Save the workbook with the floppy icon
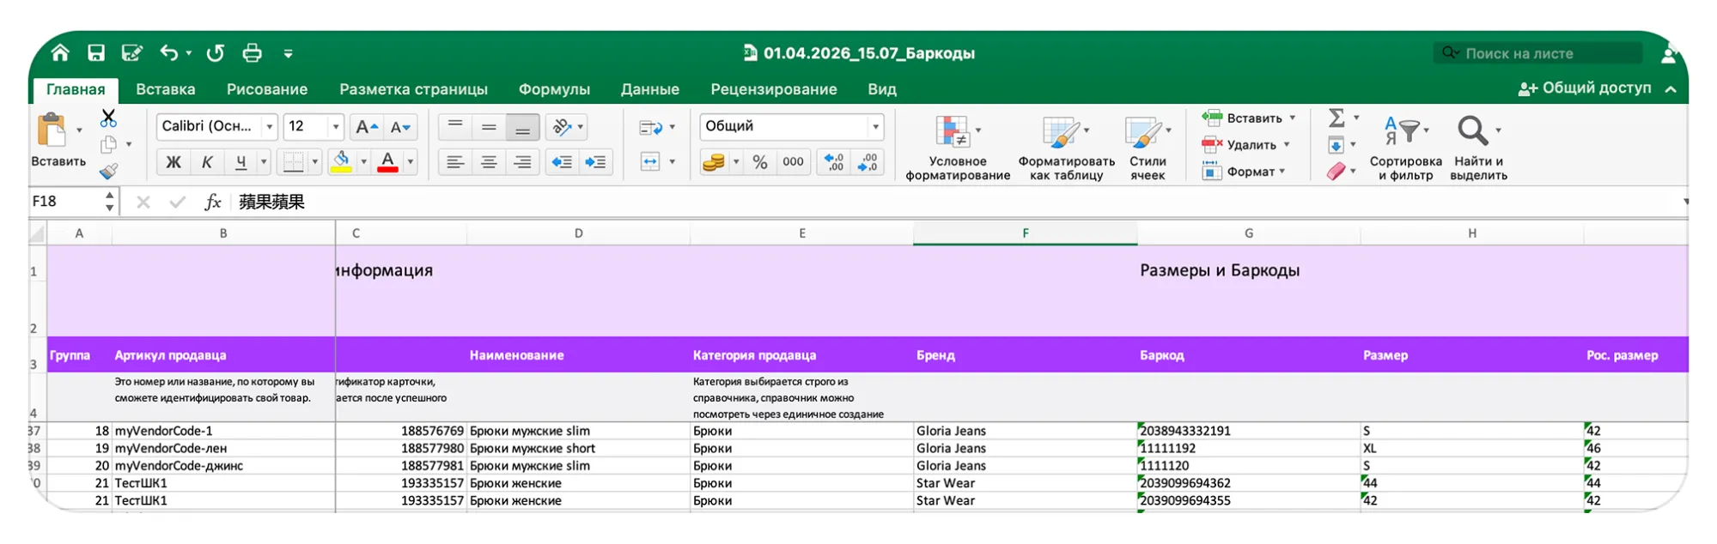Image resolution: width=1717 pixels, height=544 pixels. tap(96, 53)
